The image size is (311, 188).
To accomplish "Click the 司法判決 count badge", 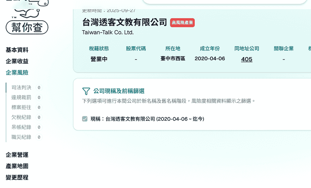I will click(x=39, y=88).
